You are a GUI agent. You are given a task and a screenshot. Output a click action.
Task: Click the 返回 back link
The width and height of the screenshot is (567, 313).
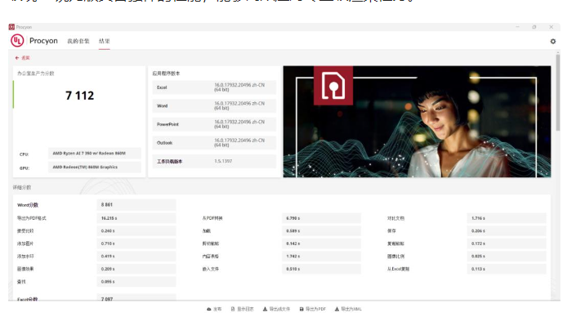[x=25, y=58]
